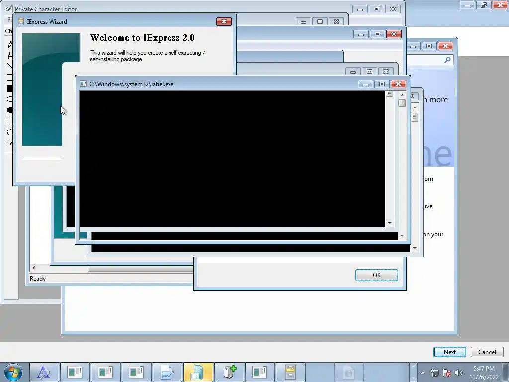Open the highlighted yellow taskbar button
The image size is (509, 382).
tap(198, 372)
